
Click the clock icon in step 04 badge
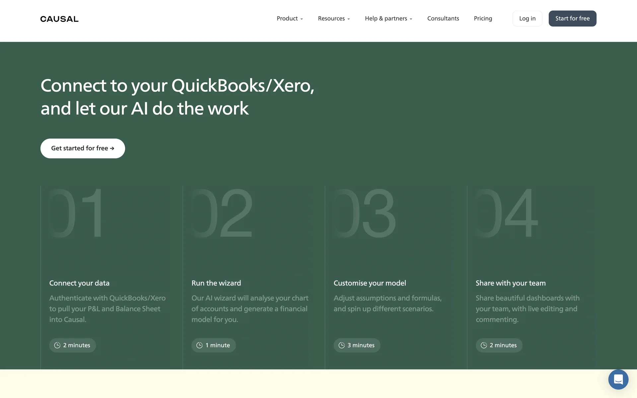(484, 345)
